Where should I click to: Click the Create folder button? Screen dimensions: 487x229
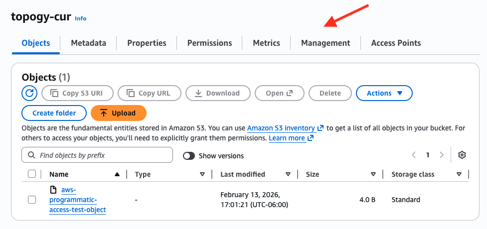(x=54, y=113)
